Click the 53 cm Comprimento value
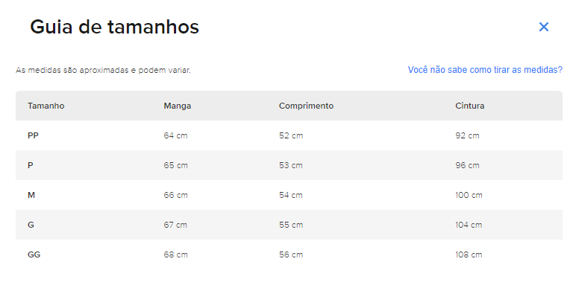This screenshot has height=285, width=576. (x=290, y=166)
